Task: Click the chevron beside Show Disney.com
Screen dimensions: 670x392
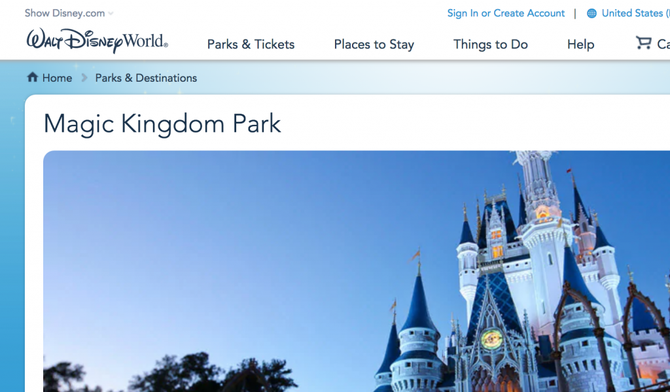Action: click(111, 14)
